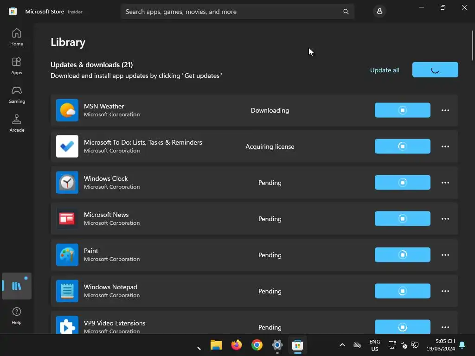Cancel the pending Paint update
This screenshot has width=475, height=356.
pos(402,255)
